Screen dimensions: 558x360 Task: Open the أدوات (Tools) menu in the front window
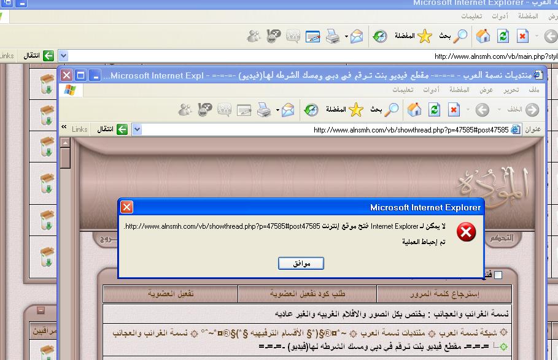(x=431, y=90)
